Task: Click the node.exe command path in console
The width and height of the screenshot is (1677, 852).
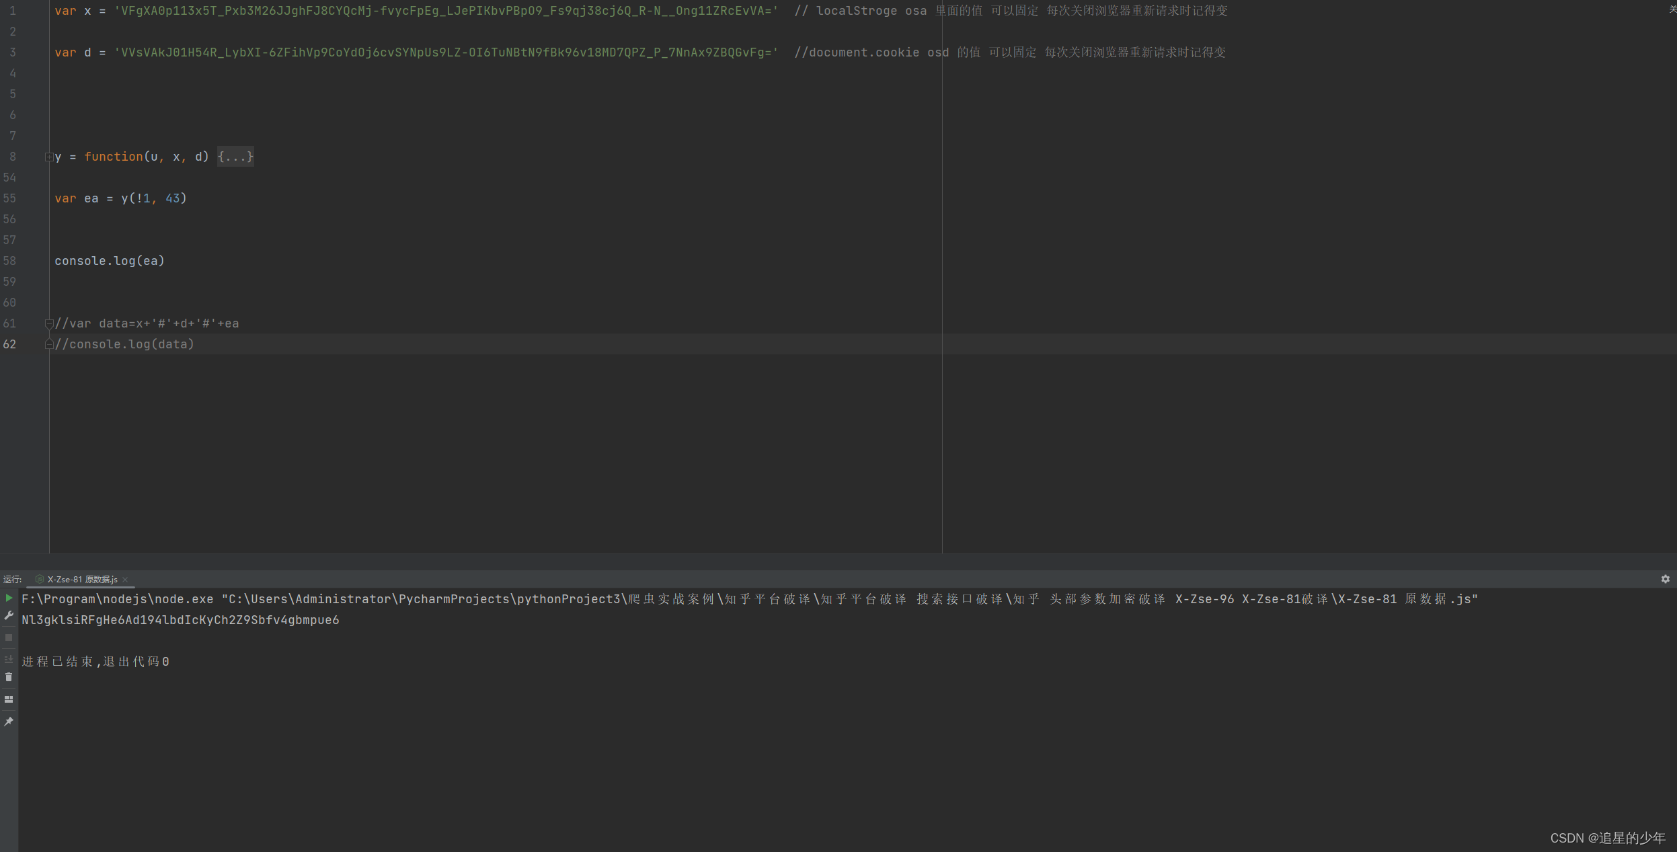Action: (118, 599)
